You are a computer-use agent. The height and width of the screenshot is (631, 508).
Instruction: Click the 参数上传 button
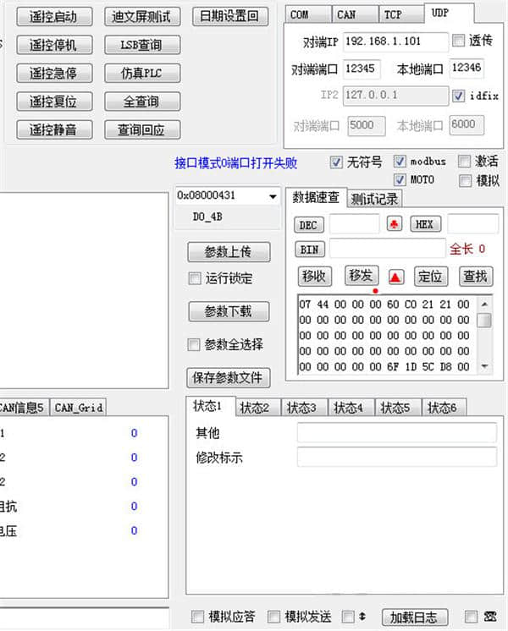click(x=228, y=252)
